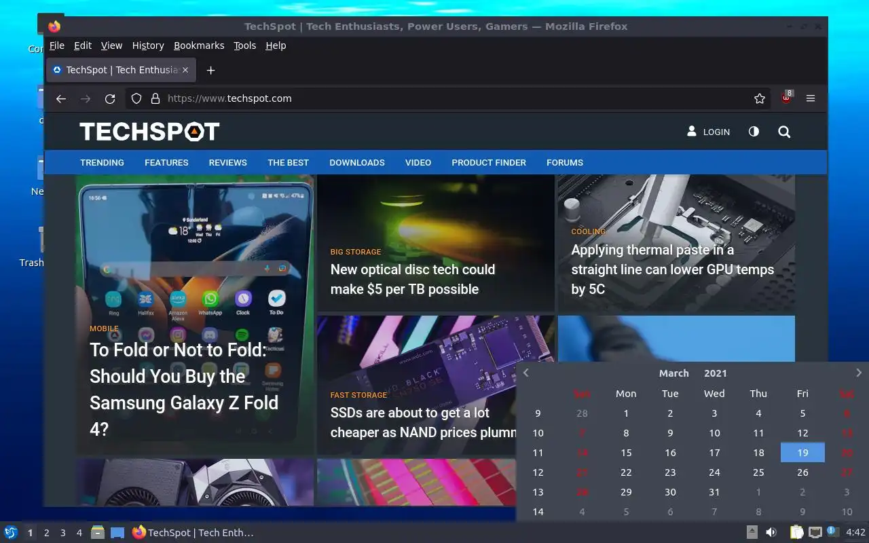Click the show desktop icon in taskbar
The width and height of the screenshot is (869, 543).
(117, 533)
